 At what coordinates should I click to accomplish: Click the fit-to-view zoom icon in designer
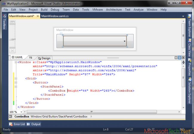[12, 51]
